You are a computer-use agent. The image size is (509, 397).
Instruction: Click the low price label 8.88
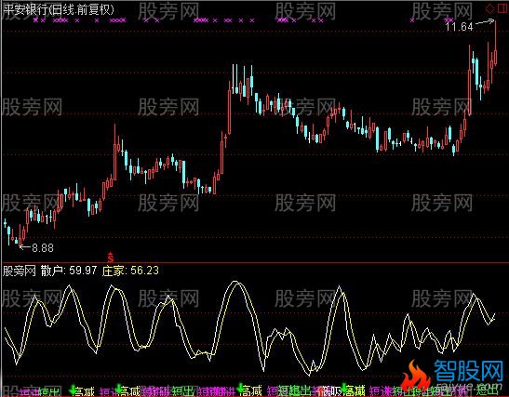pos(43,248)
